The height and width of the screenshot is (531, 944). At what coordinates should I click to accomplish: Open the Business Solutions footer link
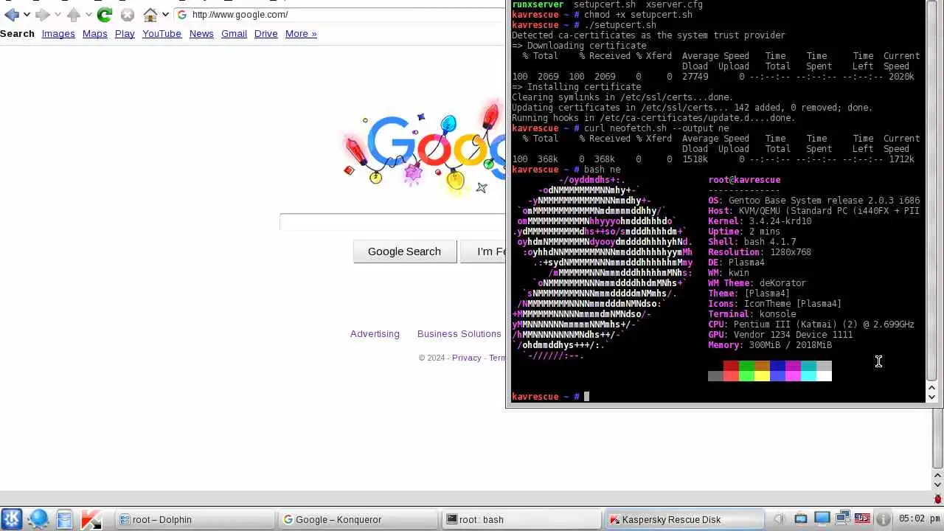pos(459,333)
